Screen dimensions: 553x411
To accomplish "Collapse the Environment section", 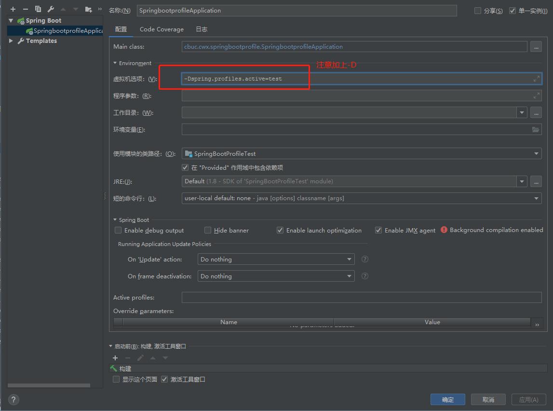I will click(115, 63).
